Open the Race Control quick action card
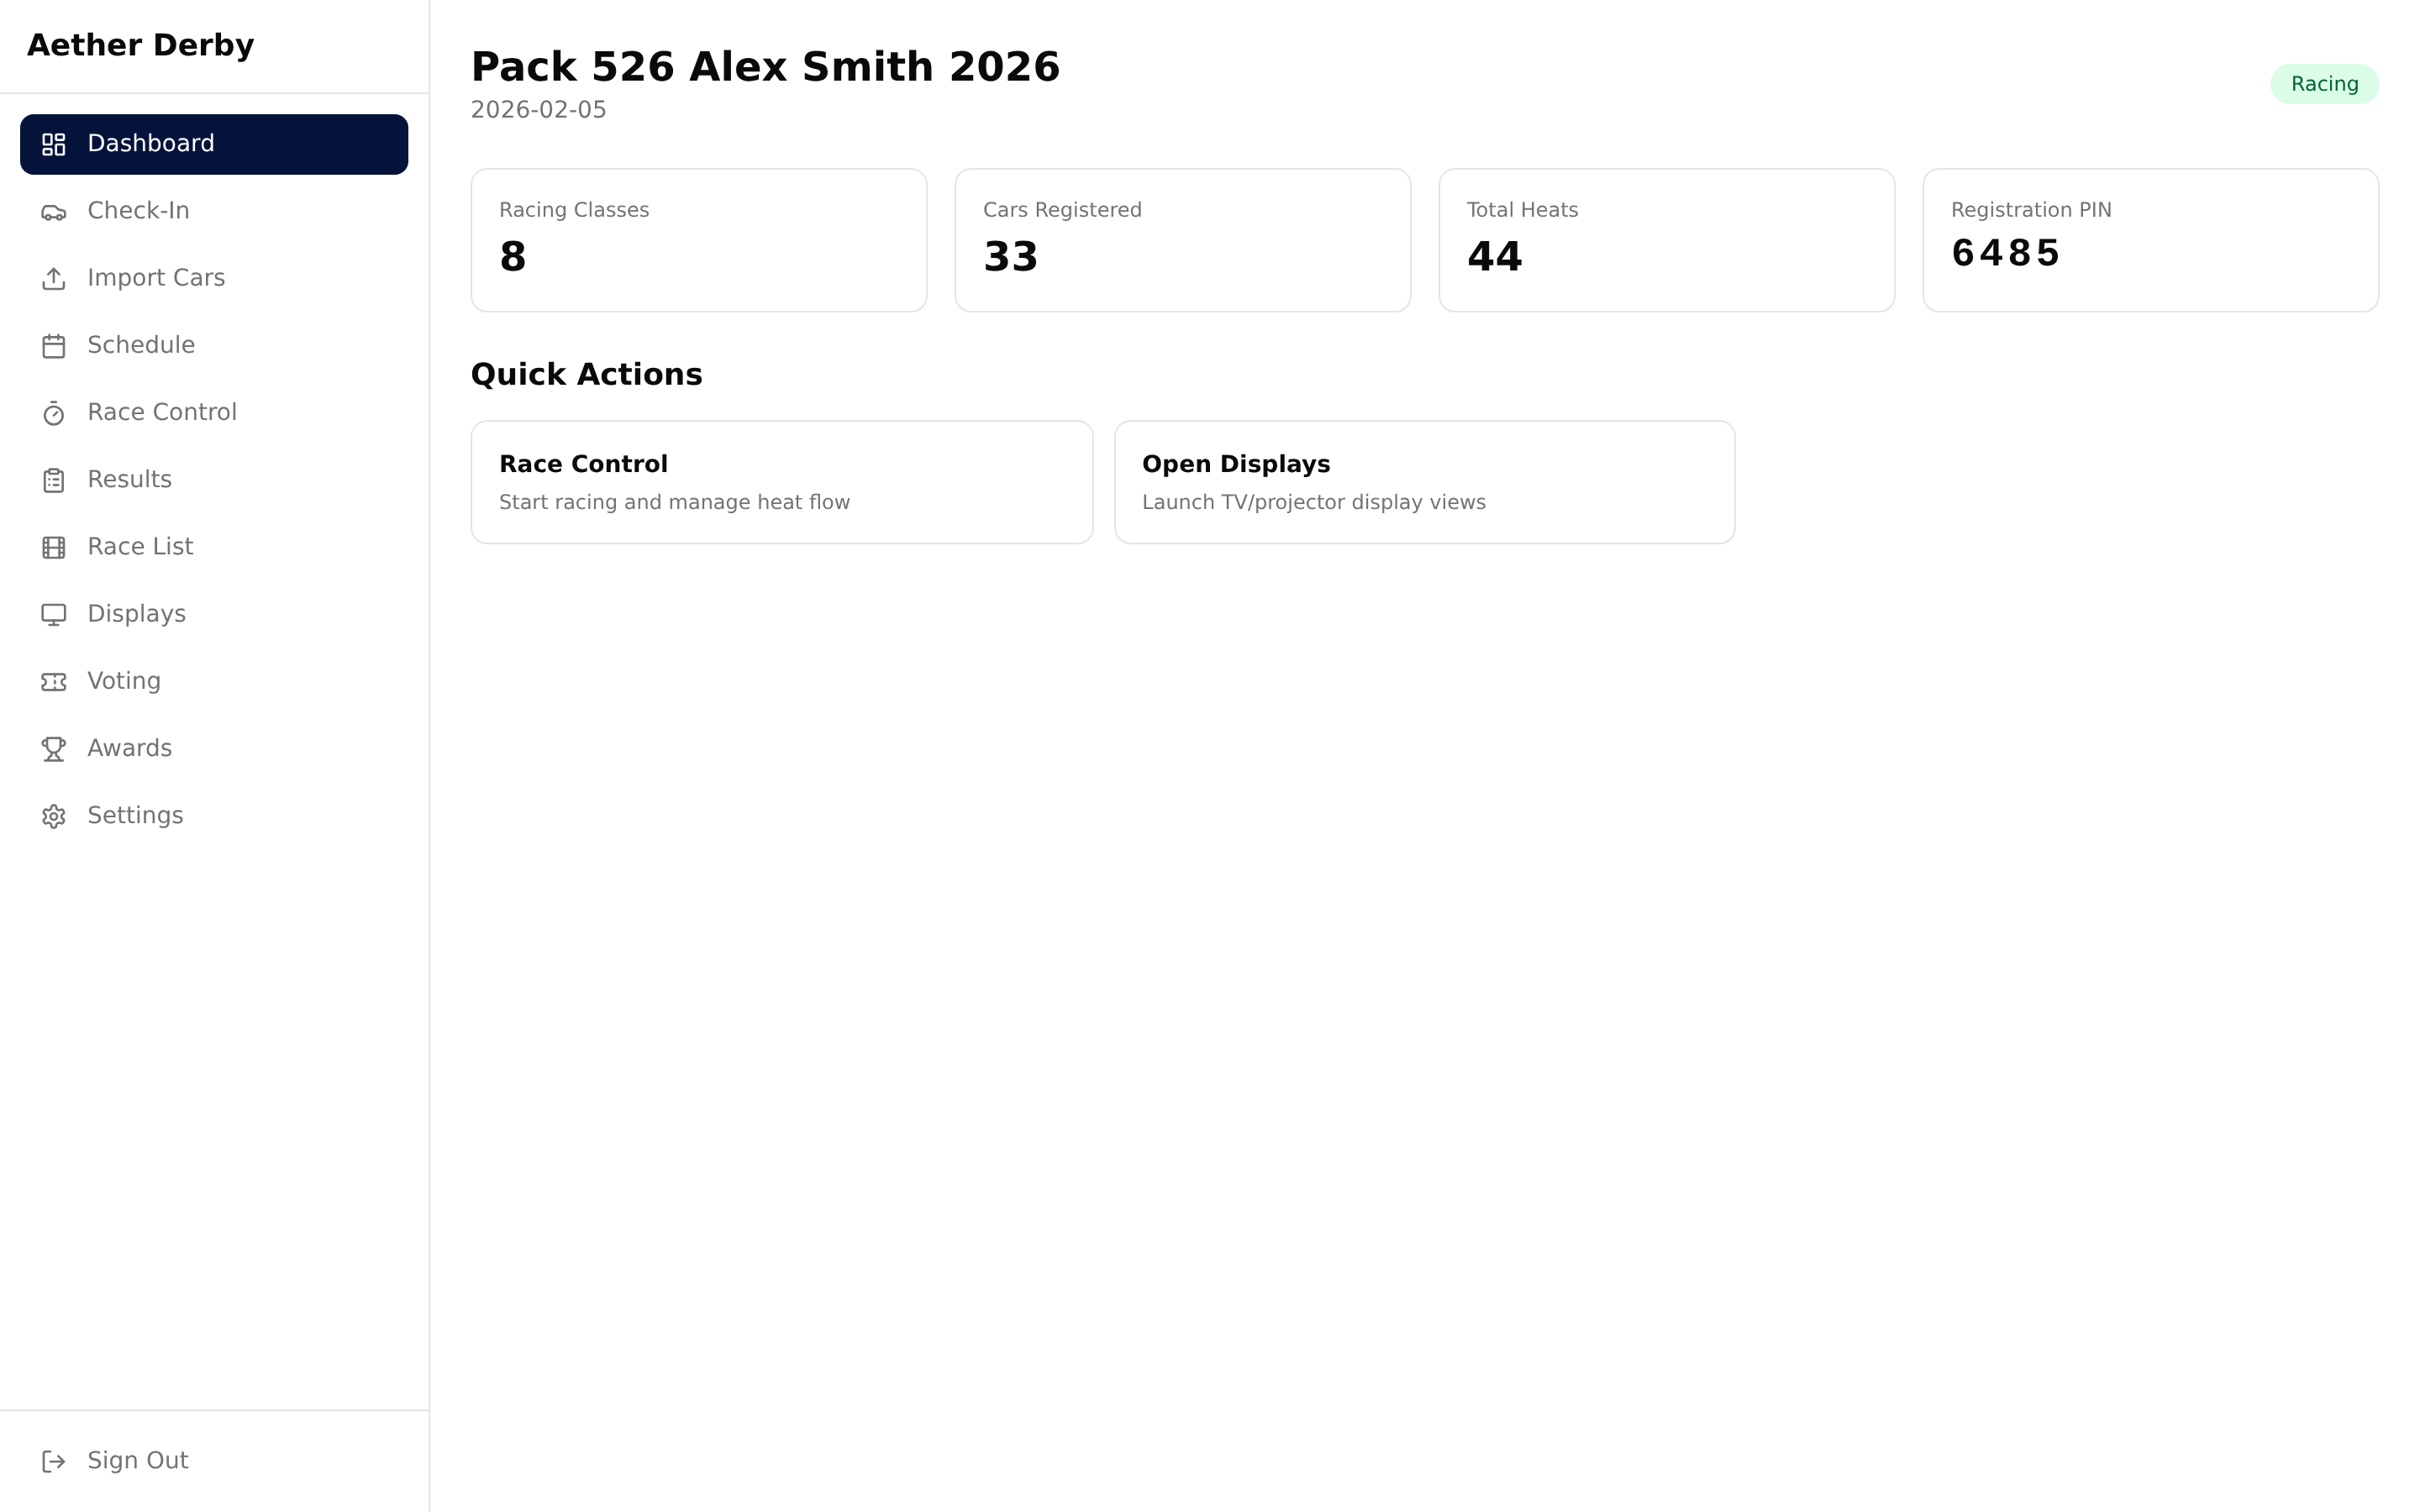Screen dimensions: 2420x1512 781,482
